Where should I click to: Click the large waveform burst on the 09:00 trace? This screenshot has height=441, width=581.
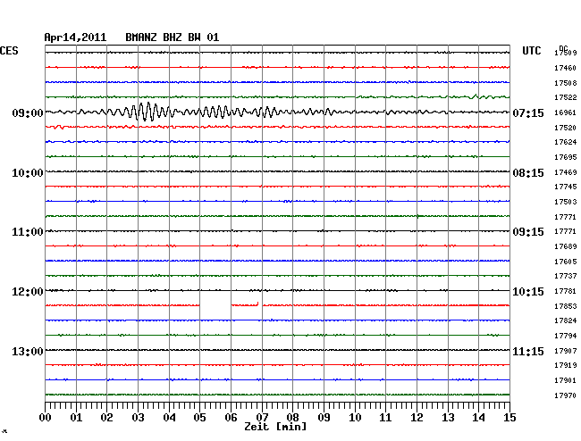[x=147, y=112]
